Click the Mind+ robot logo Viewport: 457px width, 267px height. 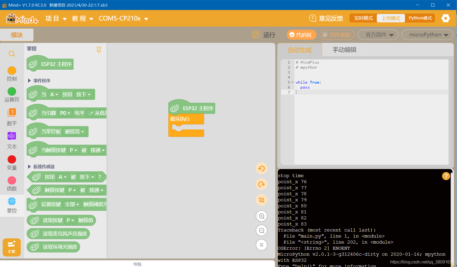(22, 18)
